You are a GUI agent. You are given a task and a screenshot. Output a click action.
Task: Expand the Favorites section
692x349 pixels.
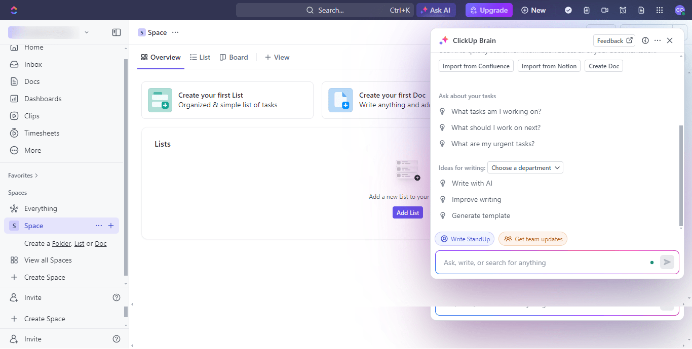click(x=23, y=176)
